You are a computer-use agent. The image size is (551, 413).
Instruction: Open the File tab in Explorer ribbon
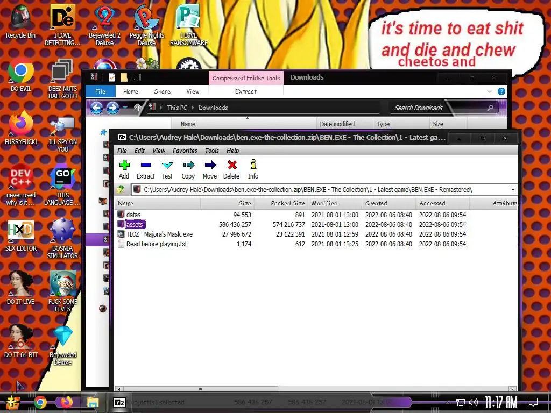pos(101,91)
